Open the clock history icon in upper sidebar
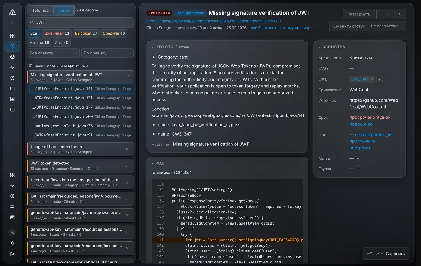 [12, 78]
